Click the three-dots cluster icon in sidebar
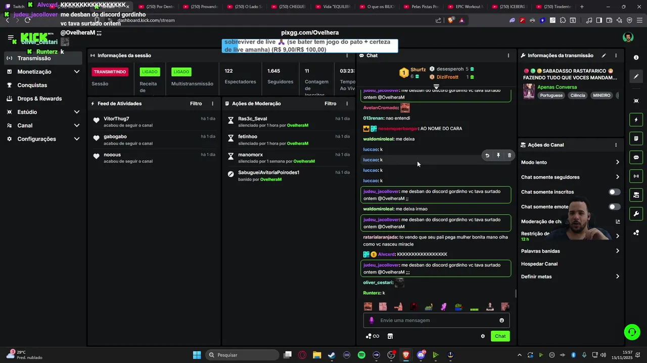 point(636,232)
